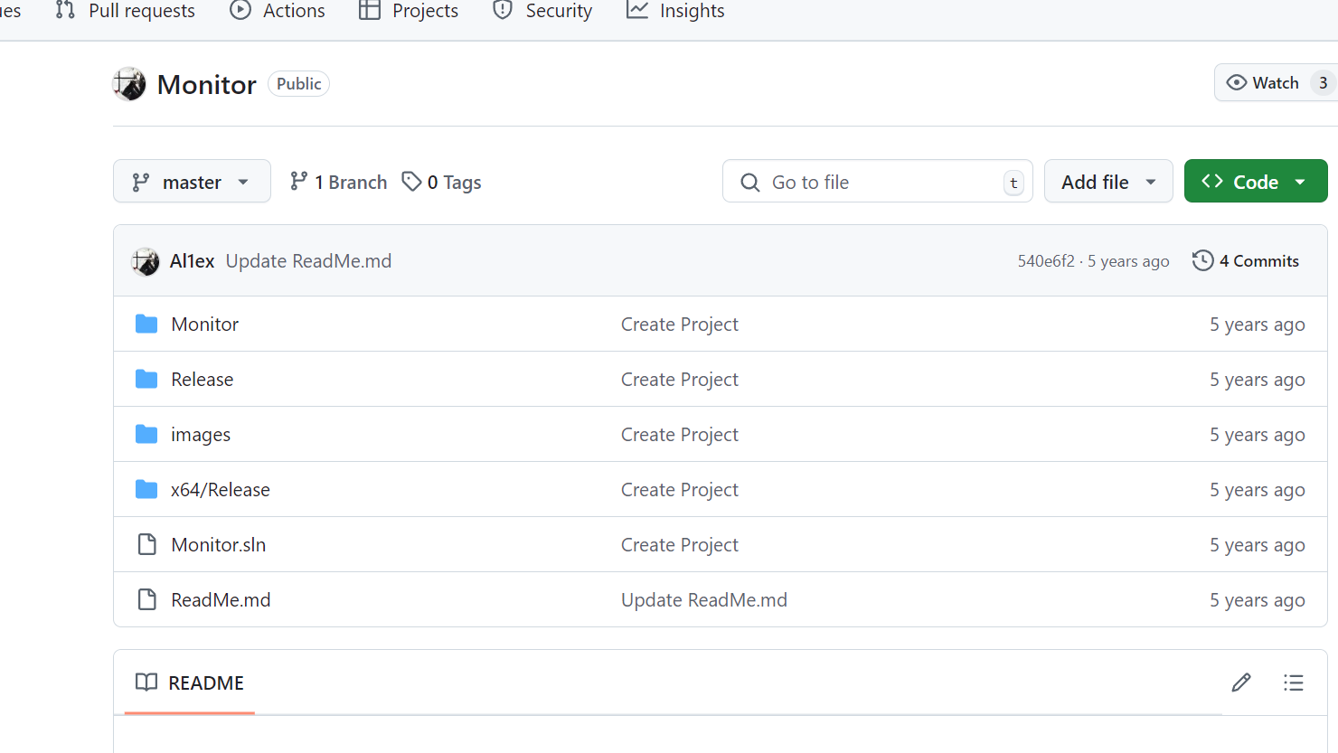
Task: Click the tag icon next to 0 Tags
Action: click(x=411, y=182)
